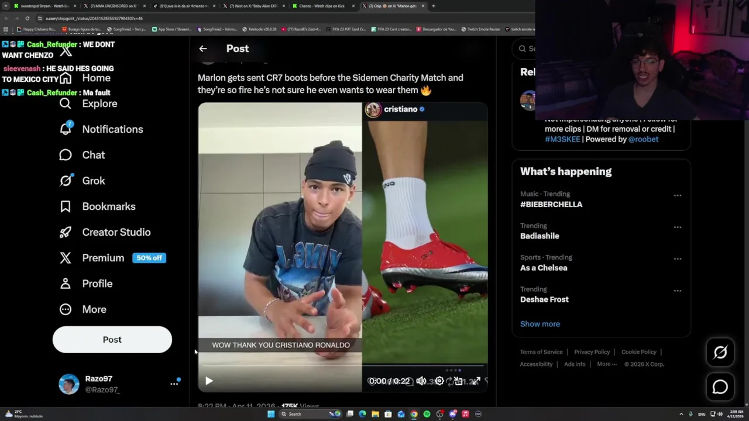This screenshot has width=749, height=421.
Task: Open options for Deshae Frost trend
Action: click(677, 291)
